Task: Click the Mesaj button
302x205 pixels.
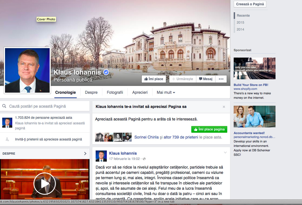Action: click(x=206, y=79)
